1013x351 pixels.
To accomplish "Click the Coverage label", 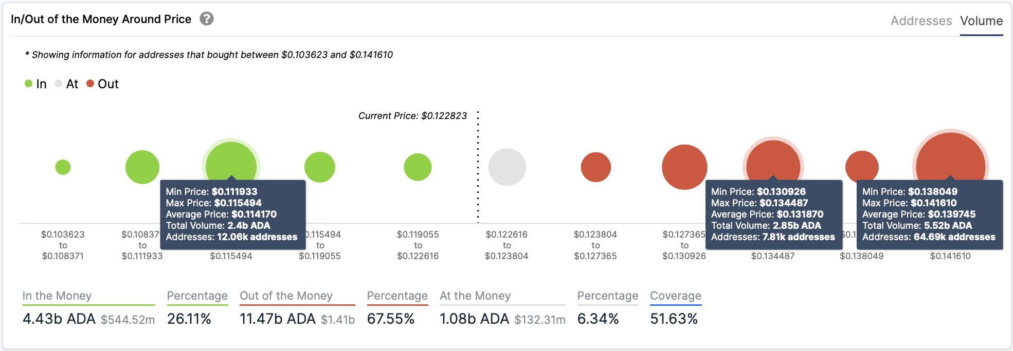I will point(676,296).
